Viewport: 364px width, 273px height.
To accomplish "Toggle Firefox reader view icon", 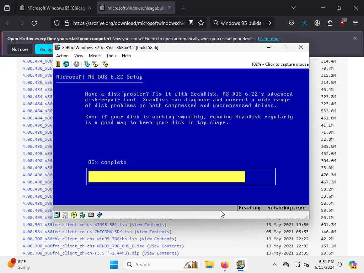I will click(x=191, y=23).
